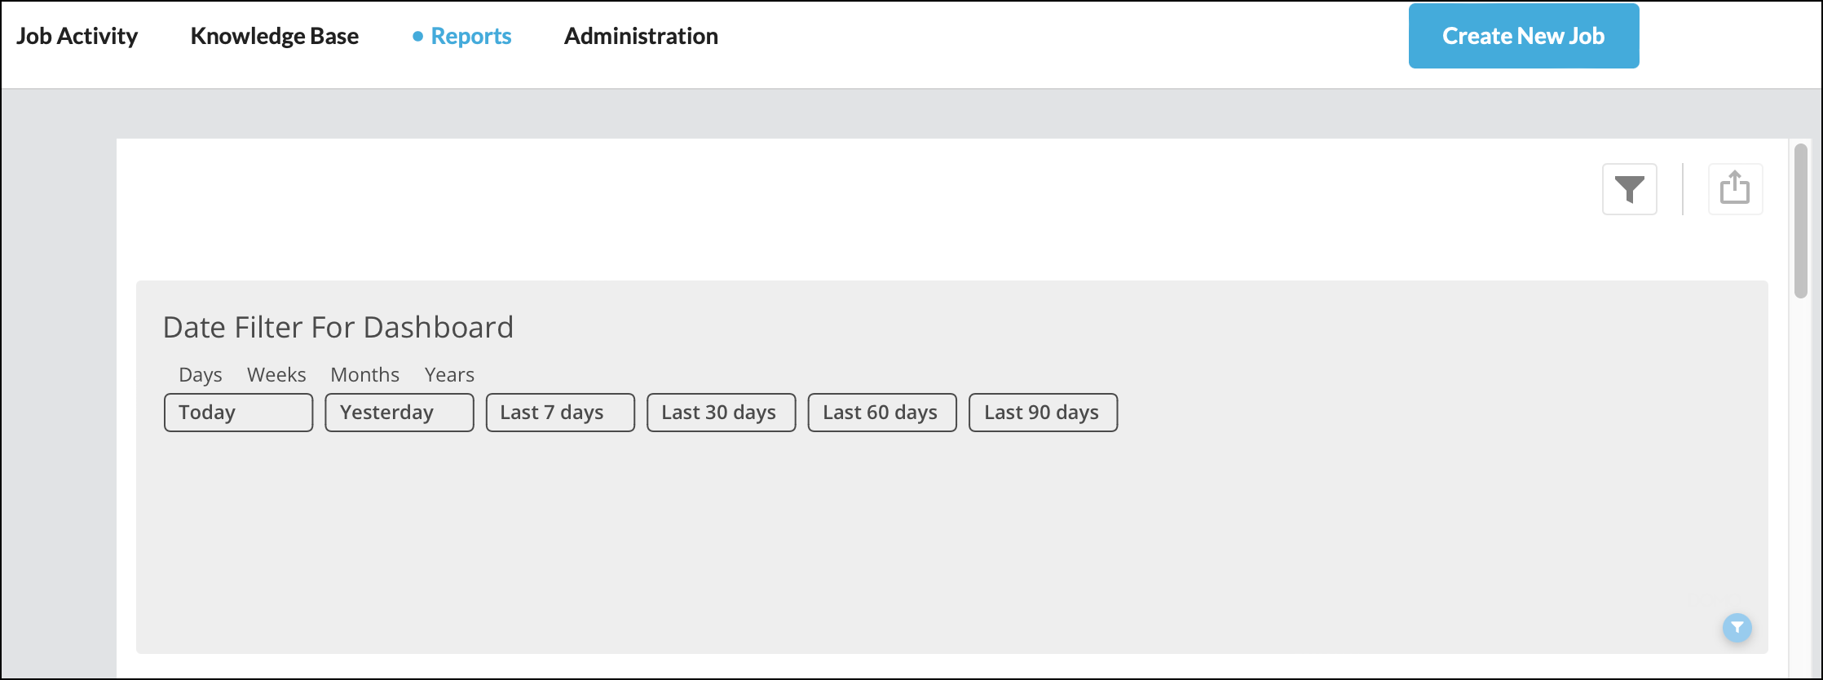Choose the Years date tab

(449, 374)
